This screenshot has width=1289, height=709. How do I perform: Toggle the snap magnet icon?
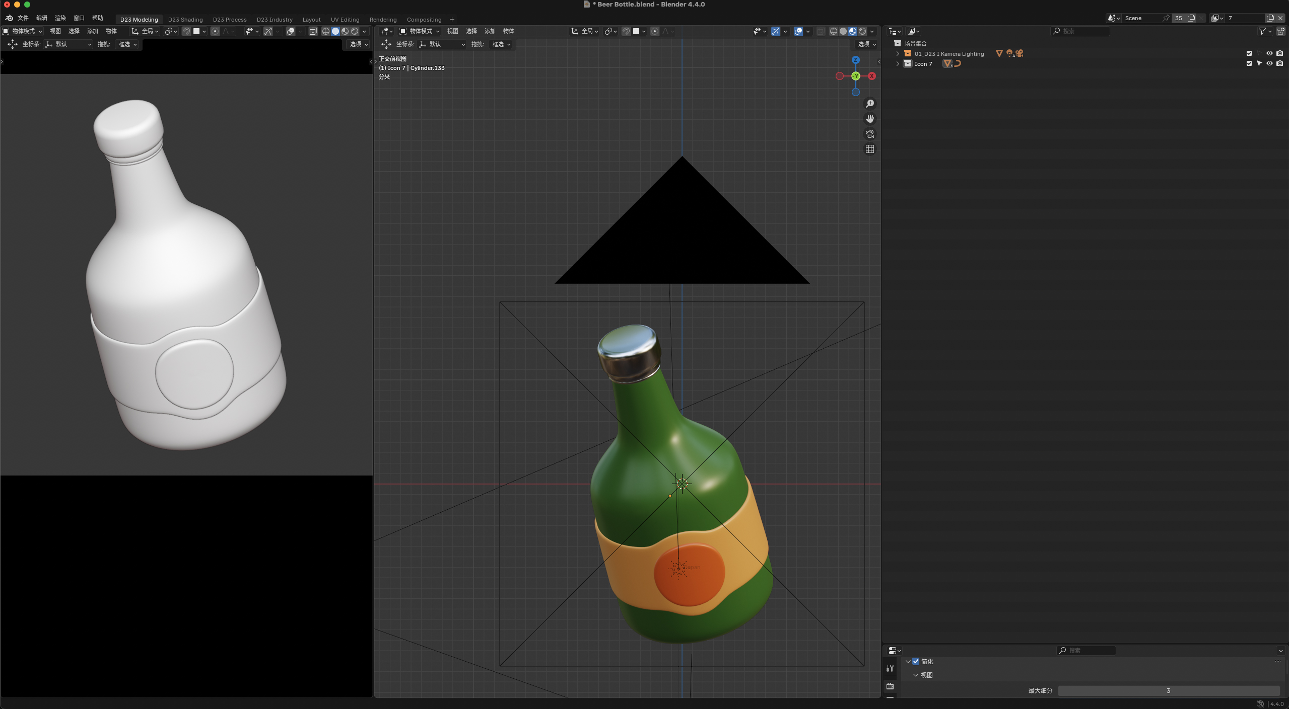pos(626,31)
